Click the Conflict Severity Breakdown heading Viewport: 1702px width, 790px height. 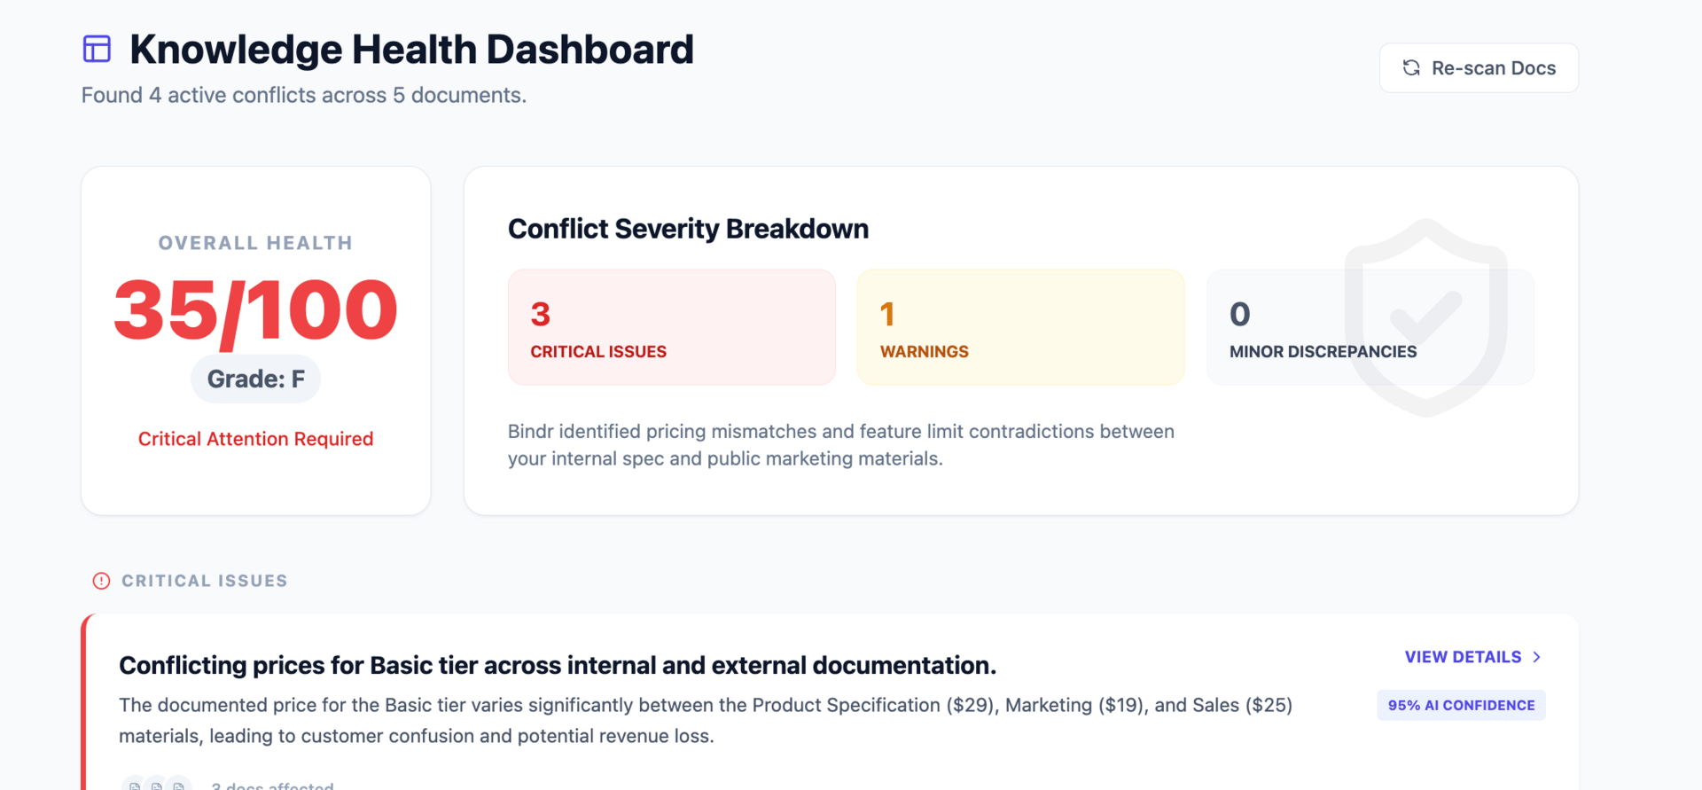point(688,229)
